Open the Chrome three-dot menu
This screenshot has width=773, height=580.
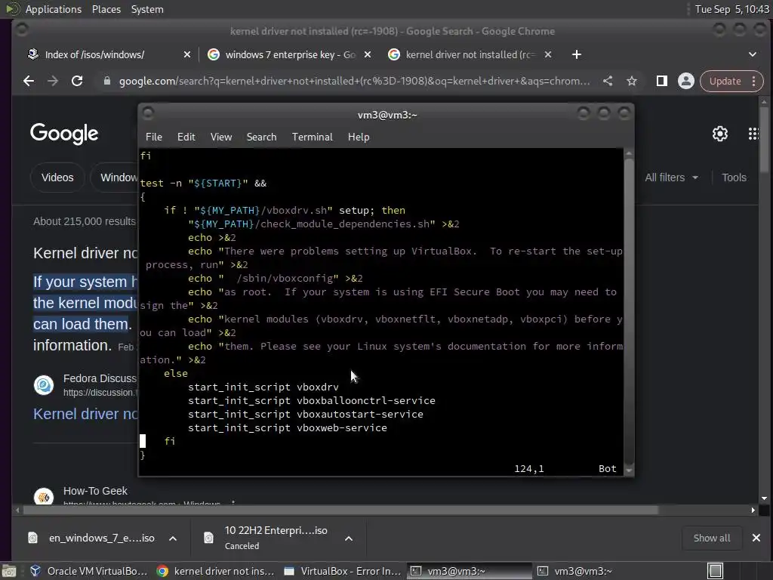(x=754, y=81)
